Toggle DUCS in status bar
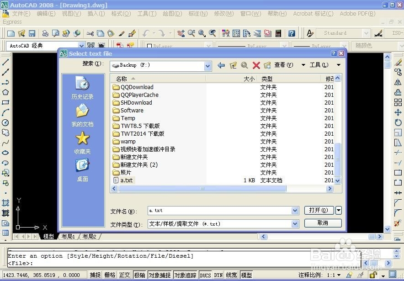The width and height of the screenshot is (404, 281). [205, 275]
